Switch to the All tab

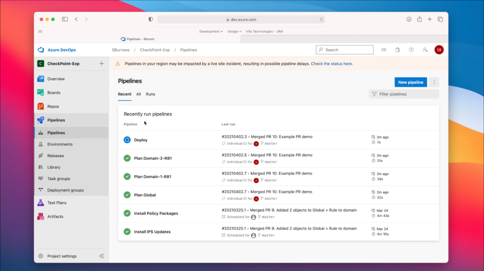tap(138, 94)
